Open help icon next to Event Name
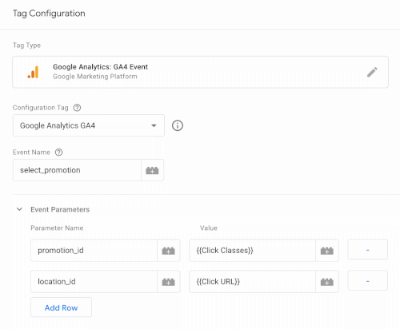The width and height of the screenshot is (400, 329). [x=58, y=153]
